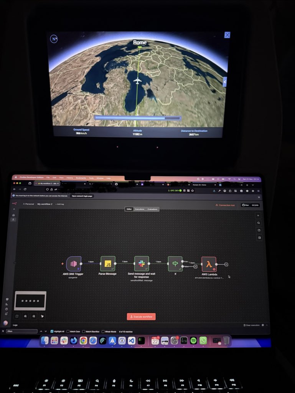
Task: Click the zoom in canvas button
Action: 25,316
